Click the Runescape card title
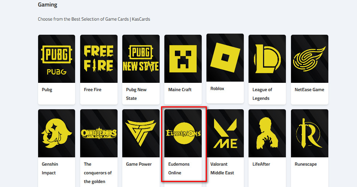The image size is (357, 187). (305, 164)
